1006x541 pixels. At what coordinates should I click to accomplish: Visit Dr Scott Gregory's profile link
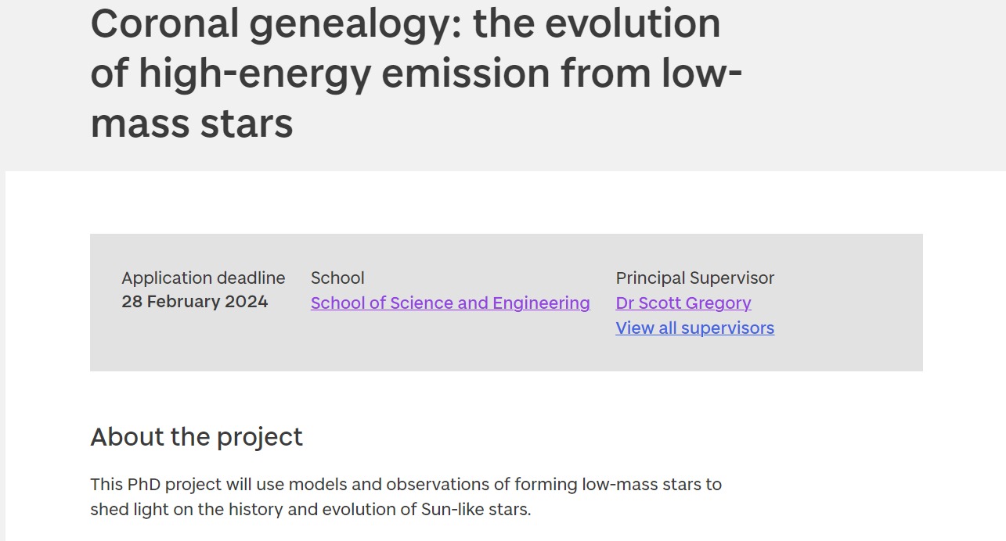coord(683,303)
